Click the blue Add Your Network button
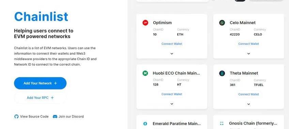Screen dimensions: 289x129 tap(40, 83)
